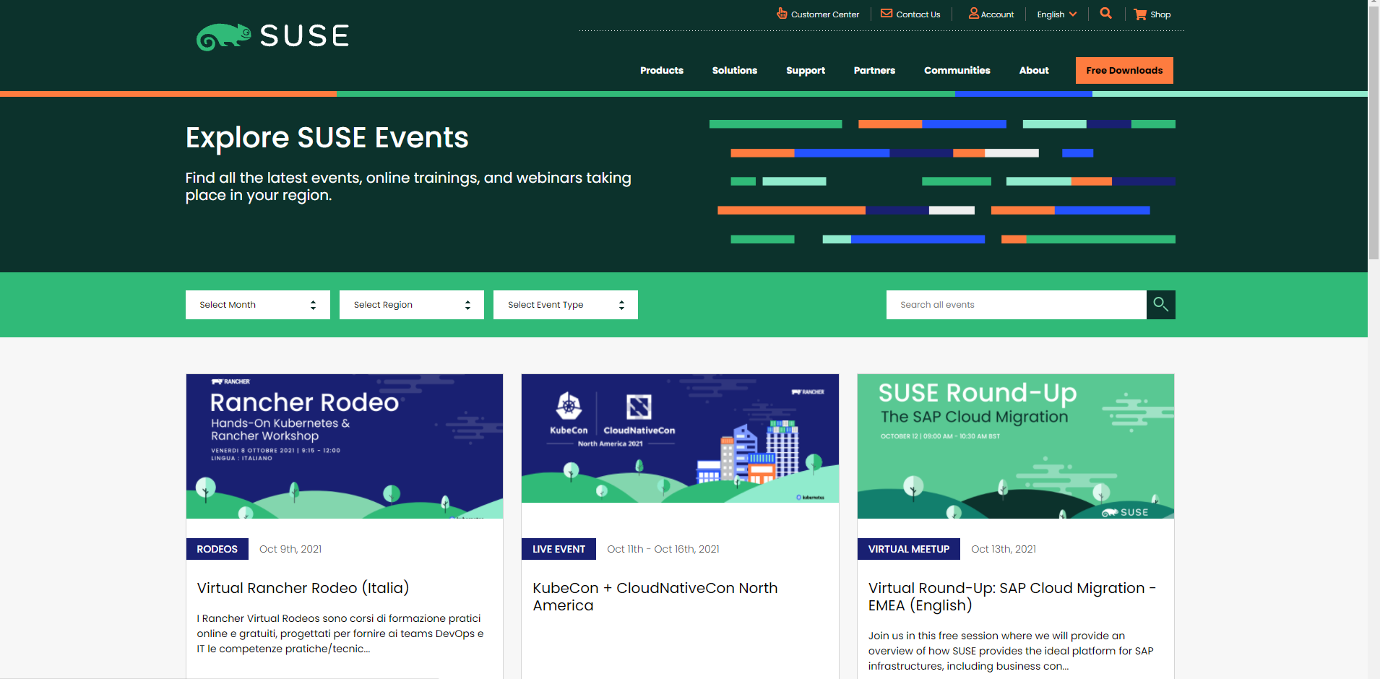Open the KubeCon CloudNativeCon event thumbnail
This screenshot has width=1380, height=679.
(x=680, y=438)
